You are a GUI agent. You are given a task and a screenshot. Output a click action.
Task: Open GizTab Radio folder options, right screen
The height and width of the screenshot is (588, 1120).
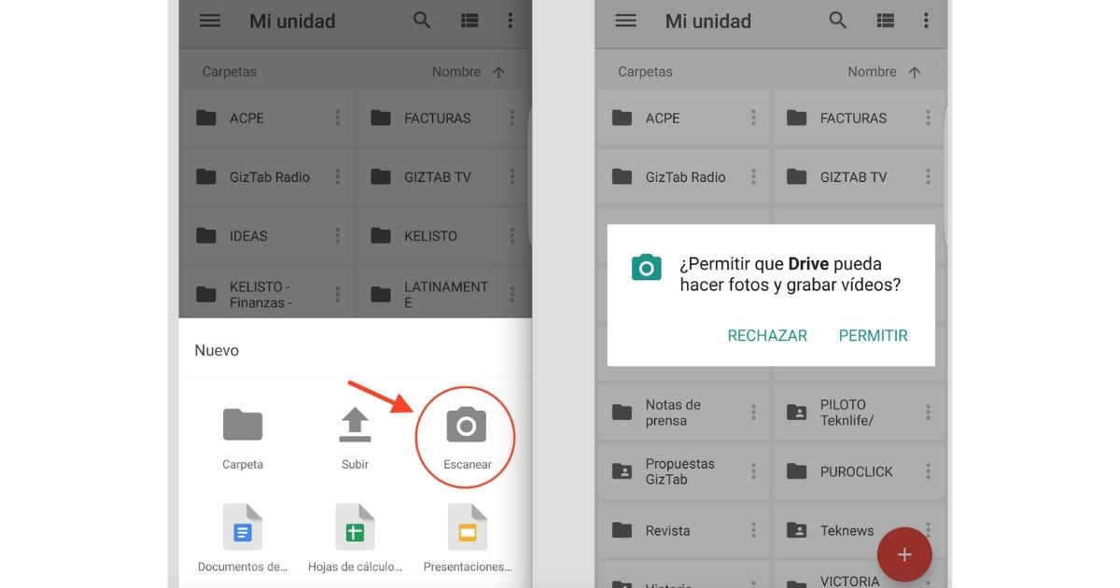(x=753, y=176)
